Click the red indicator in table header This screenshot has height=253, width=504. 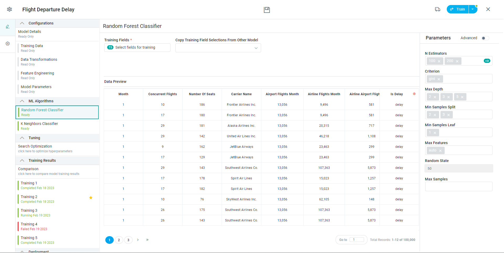[414, 94]
